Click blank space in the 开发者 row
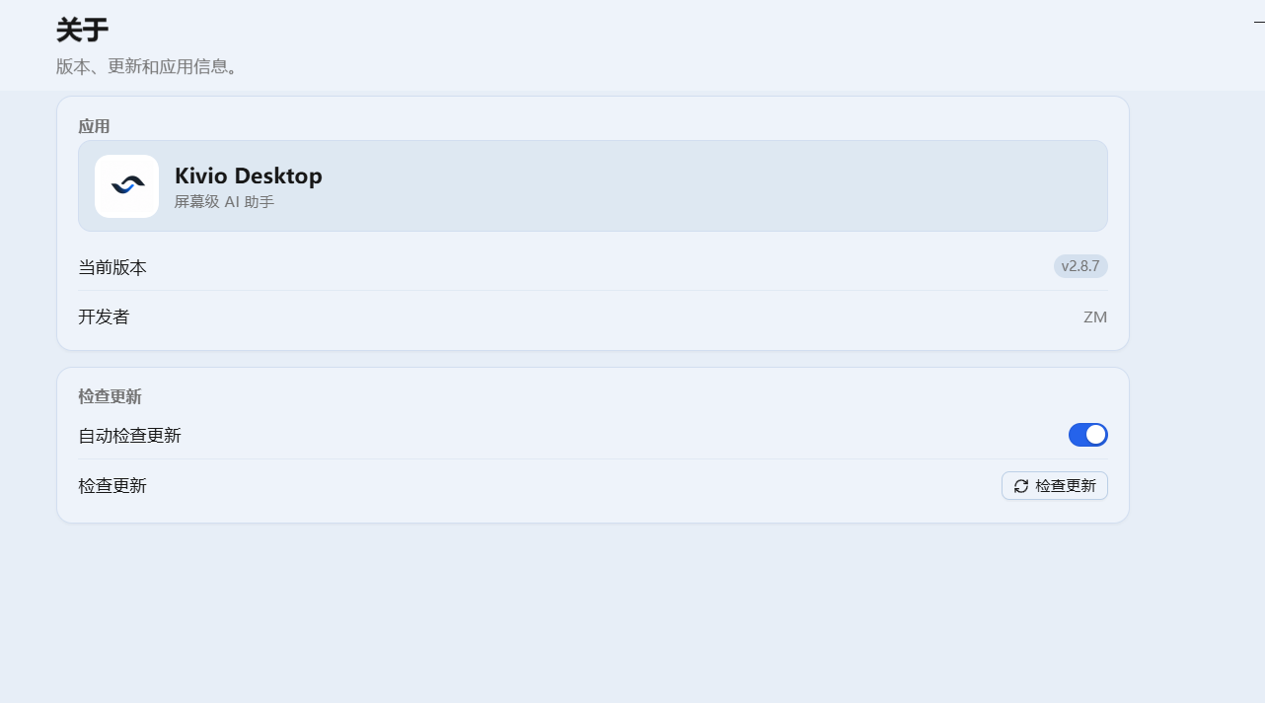The height and width of the screenshot is (703, 1265). coord(592,317)
